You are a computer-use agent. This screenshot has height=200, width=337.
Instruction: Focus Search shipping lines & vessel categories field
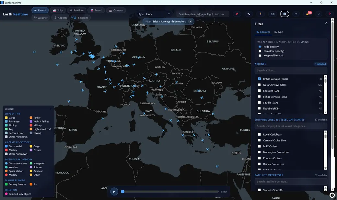(291, 126)
